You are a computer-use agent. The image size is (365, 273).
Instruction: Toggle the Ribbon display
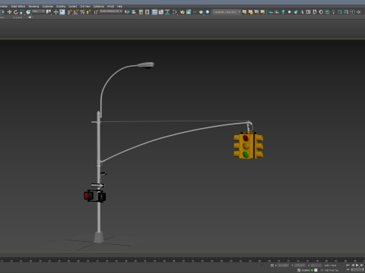click(154, 12)
